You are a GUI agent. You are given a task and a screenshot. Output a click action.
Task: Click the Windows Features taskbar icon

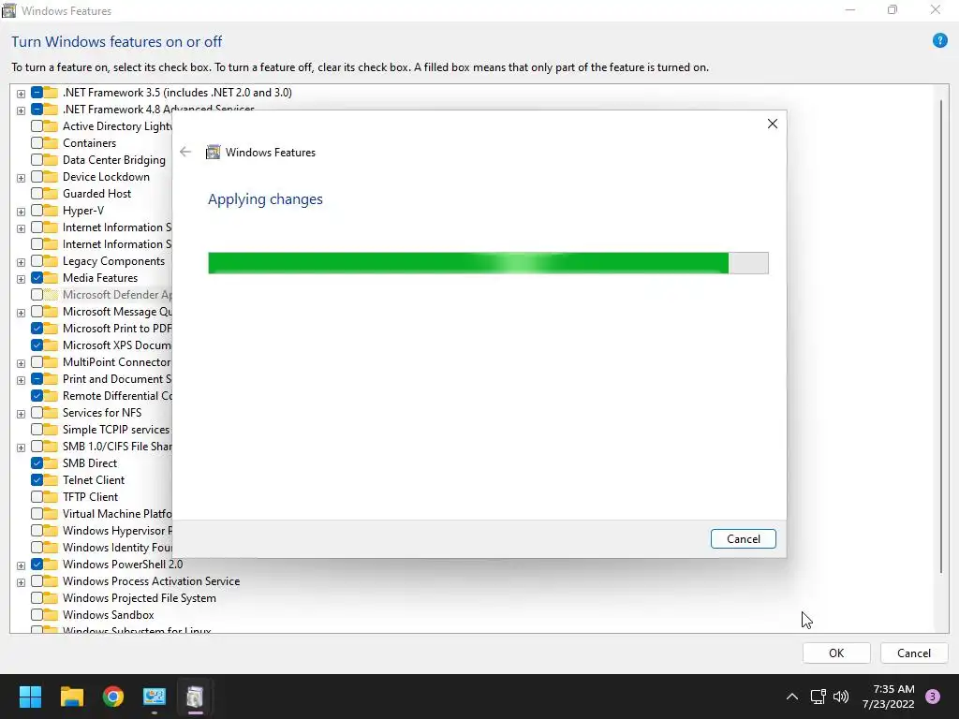click(195, 697)
